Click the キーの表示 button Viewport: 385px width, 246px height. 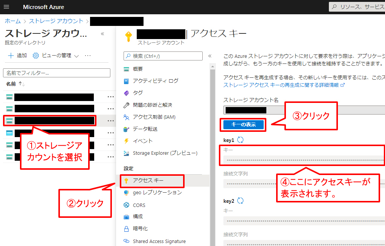pos(243,125)
